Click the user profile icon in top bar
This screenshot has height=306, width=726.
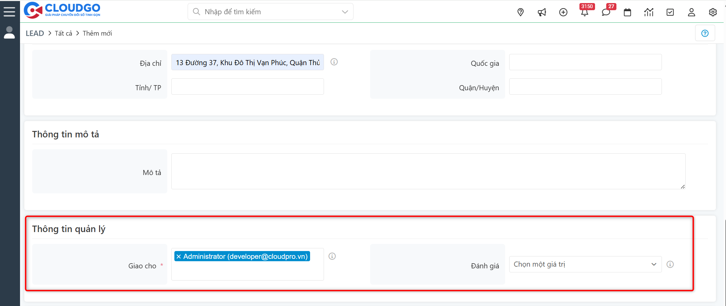[691, 12]
